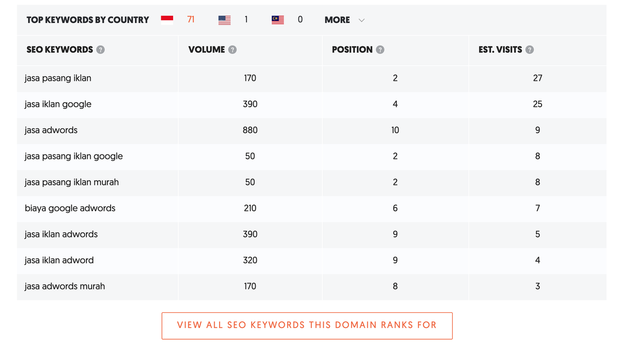Click the United States flag icon
This screenshot has width=618, height=351.
click(x=225, y=20)
